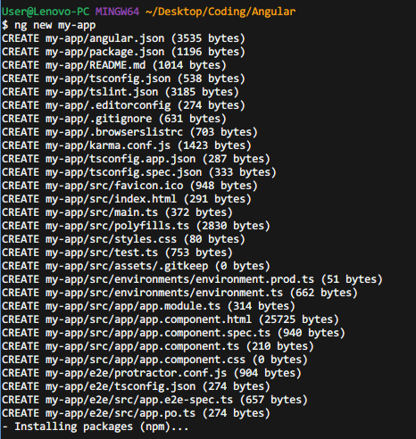This screenshot has height=439, width=416.
Task: Click the my-app/karma.conf.js line
Action: (x=127, y=145)
